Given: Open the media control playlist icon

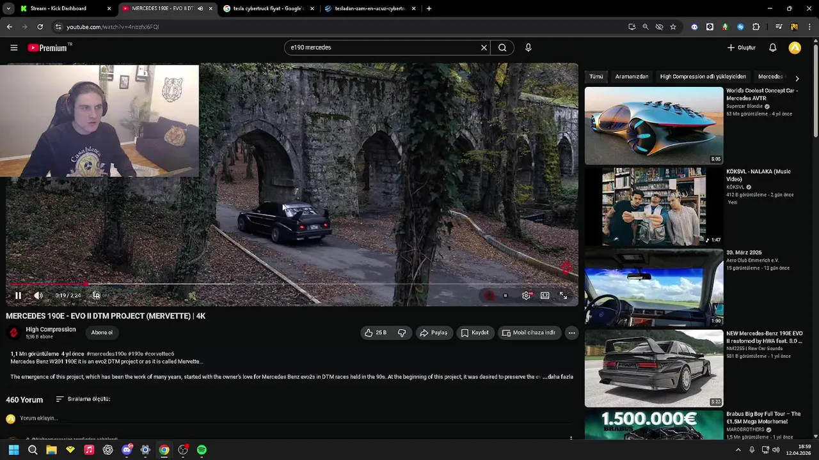Looking at the screenshot, I should coord(779,27).
